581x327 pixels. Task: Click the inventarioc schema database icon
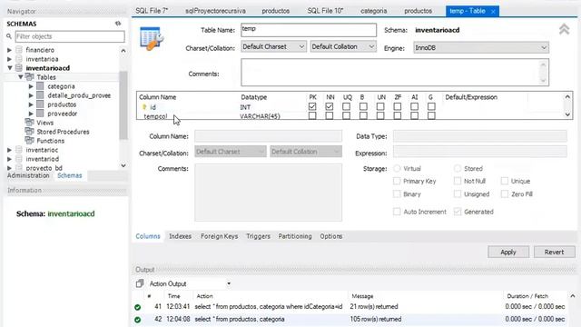pyautogui.click(x=19, y=150)
